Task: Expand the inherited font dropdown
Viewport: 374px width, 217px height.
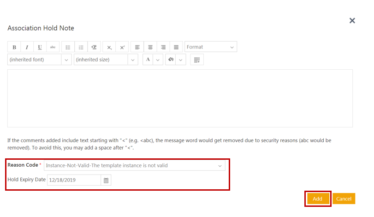Action: [x=66, y=60]
